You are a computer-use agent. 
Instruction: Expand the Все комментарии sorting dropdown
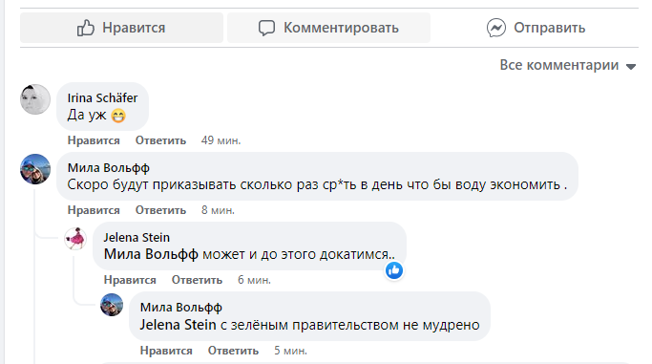coord(568,65)
